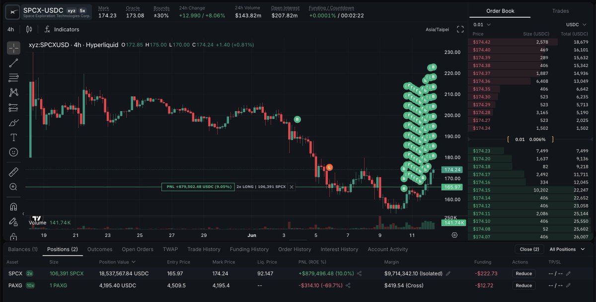596x302 pixels.
Task: Open the Indicators menu
Action: click(x=62, y=29)
